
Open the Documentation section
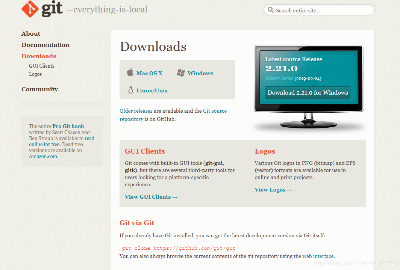point(45,45)
